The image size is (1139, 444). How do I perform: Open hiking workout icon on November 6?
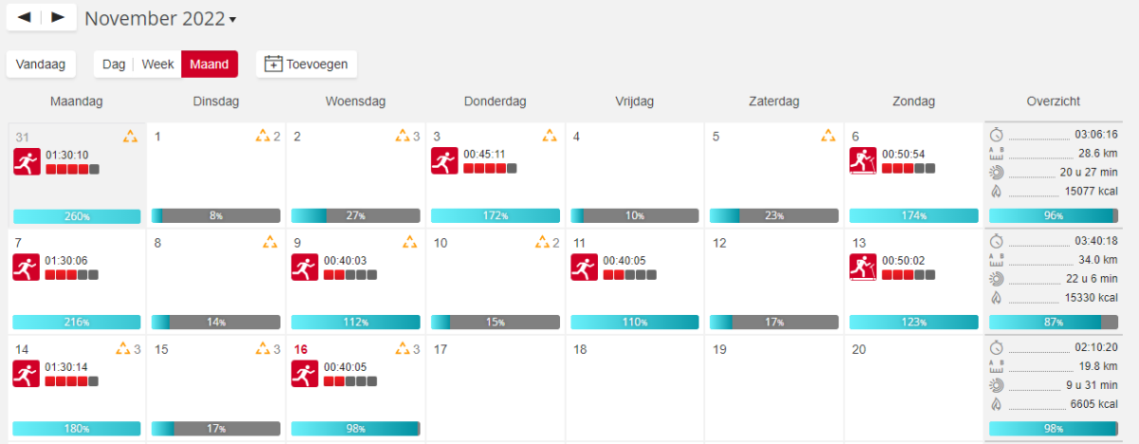(863, 161)
